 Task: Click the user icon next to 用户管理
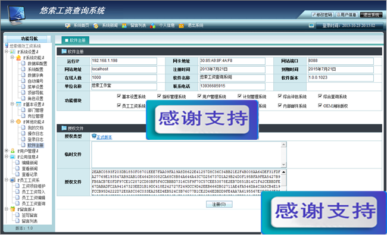coord(13,151)
